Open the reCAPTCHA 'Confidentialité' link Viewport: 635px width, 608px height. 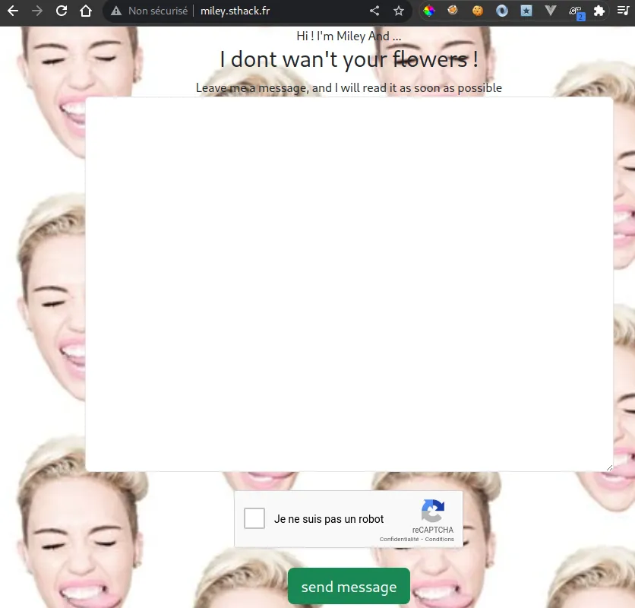pos(399,539)
